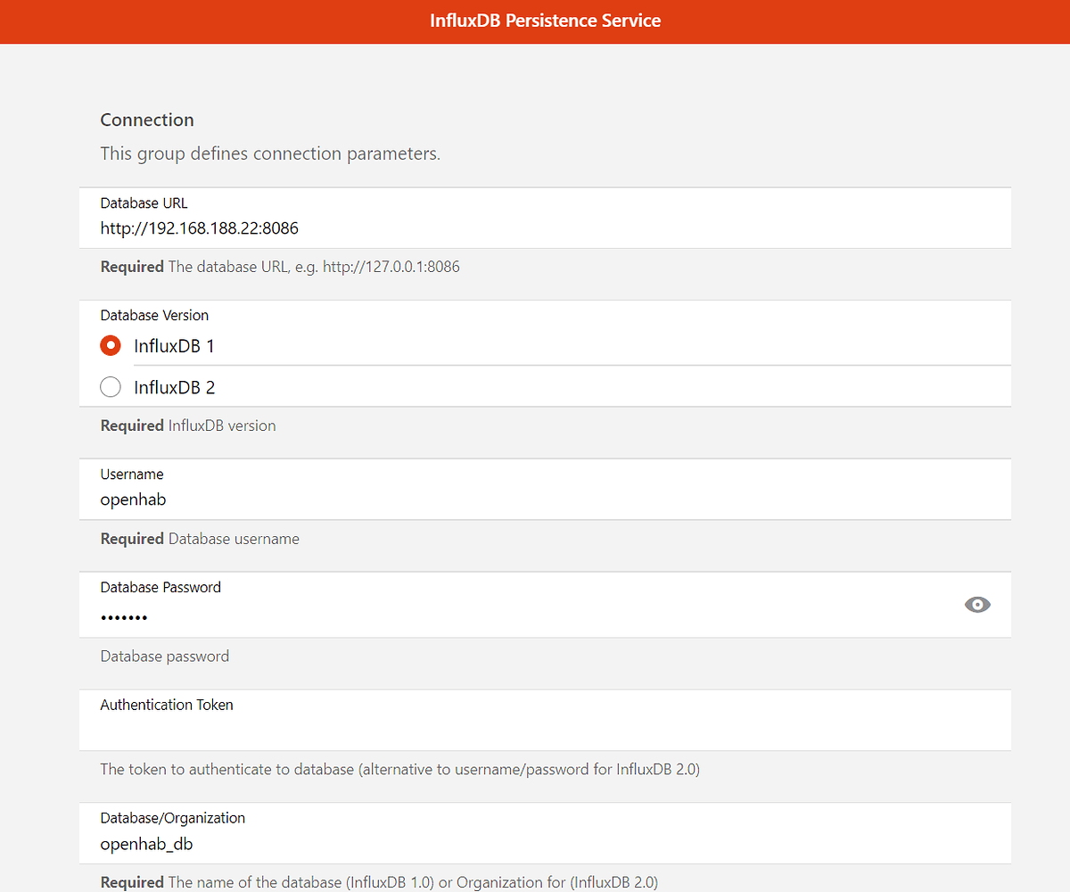This screenshot has width=1070, height=892.
Task: Click the Connection section heading
Action: click(147, 120)
